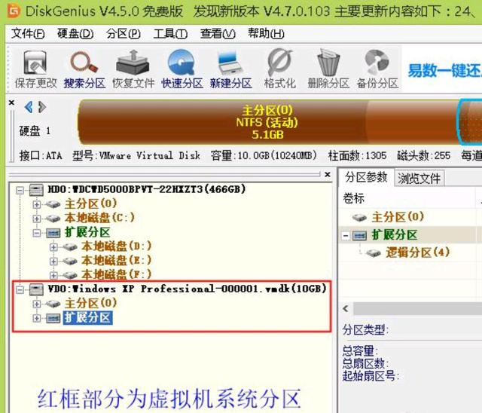The image size is (482, 413).
Task: Collapse the HD0 disk tree node
Action: [x=20, y=191]
